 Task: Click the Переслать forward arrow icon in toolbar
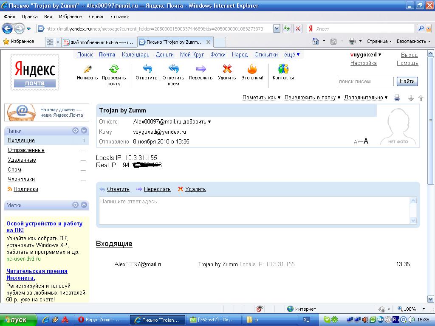point(201,68)
